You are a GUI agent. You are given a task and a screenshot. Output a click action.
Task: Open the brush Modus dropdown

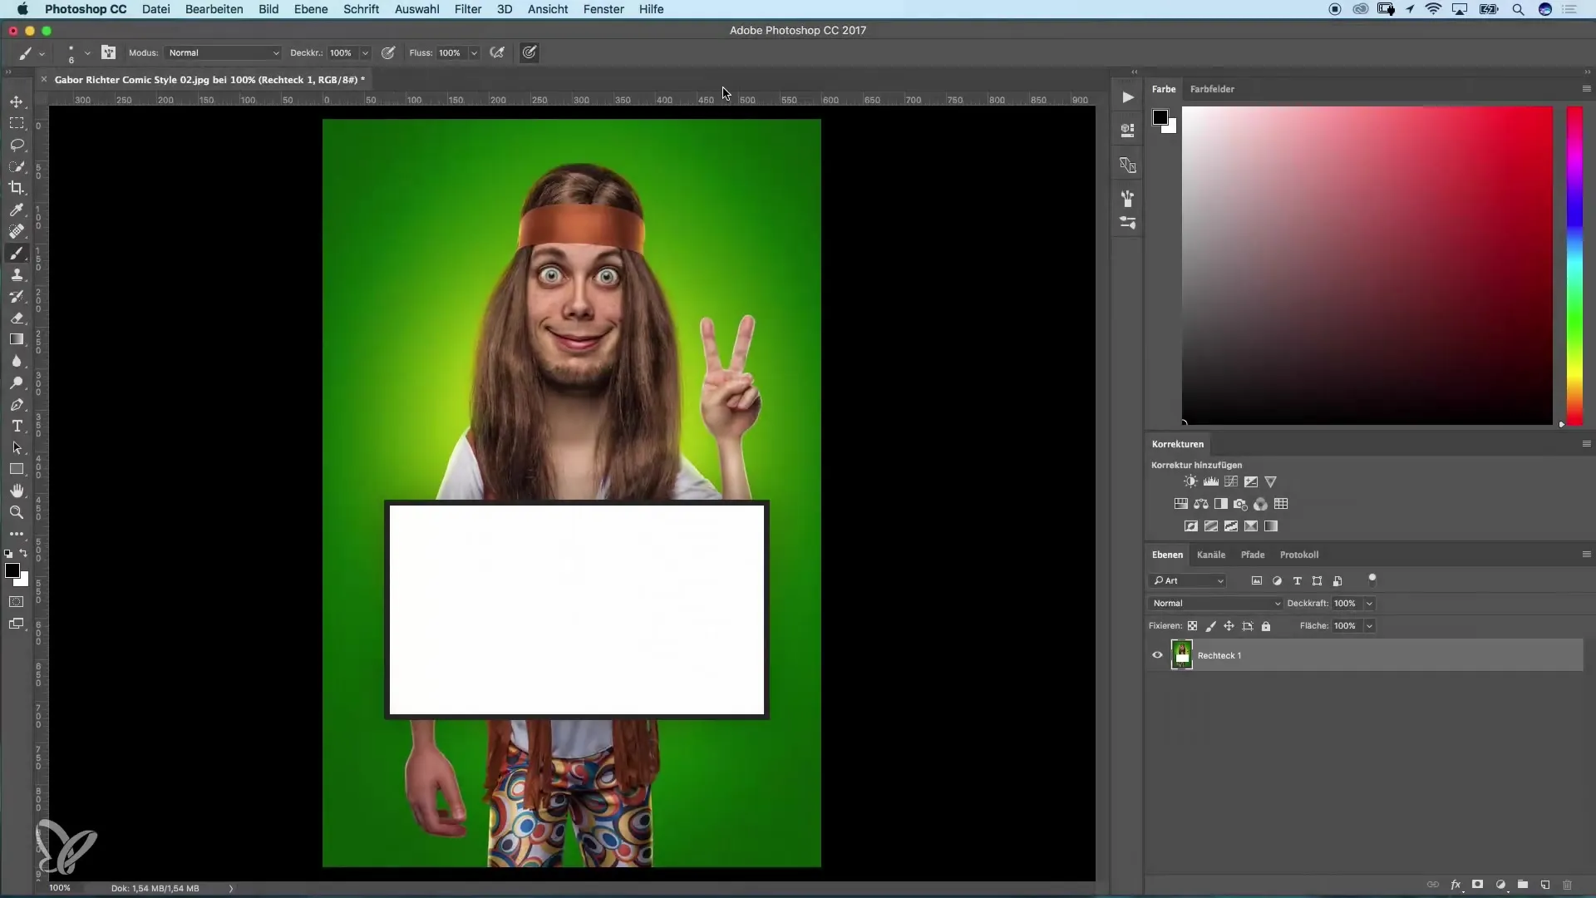click(x=223, y=52)
